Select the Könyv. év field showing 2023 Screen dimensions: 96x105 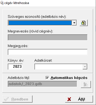(x=15, y=66)
